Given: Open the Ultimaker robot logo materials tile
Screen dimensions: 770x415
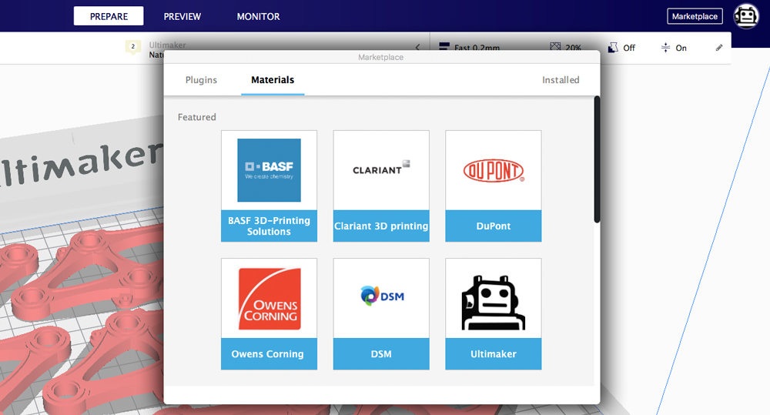Looking at the screenshot, I should pos(494,313).
